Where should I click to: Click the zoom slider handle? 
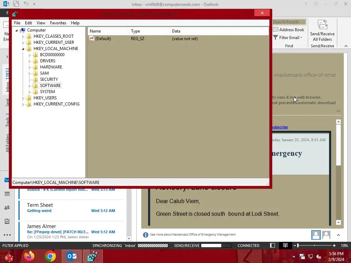[298, 246]
